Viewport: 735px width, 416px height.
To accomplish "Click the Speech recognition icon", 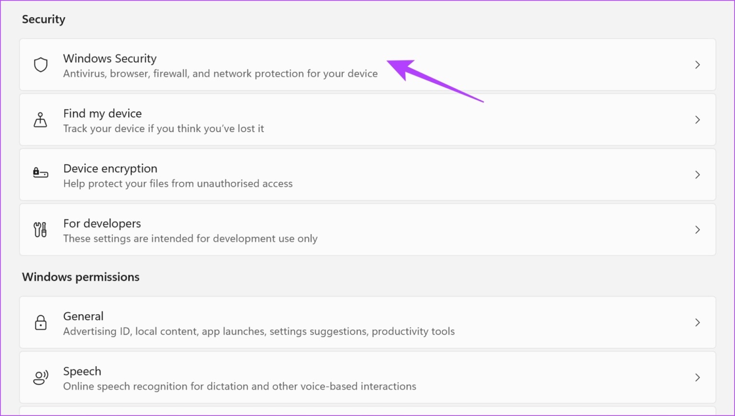I will tap(40, 377).
